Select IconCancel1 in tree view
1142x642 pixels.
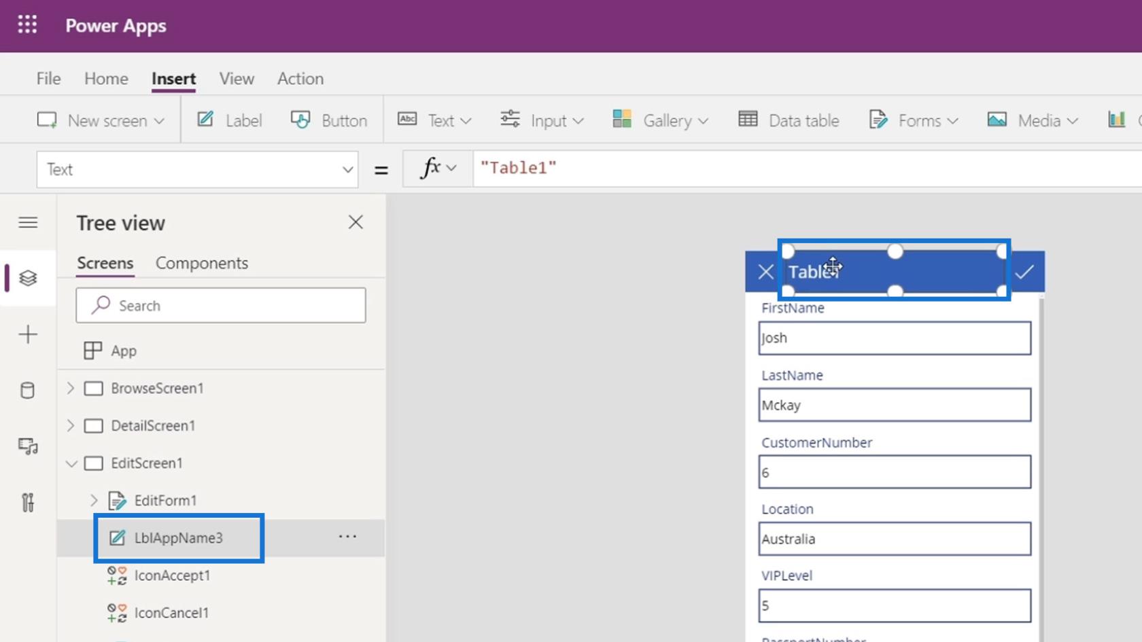pos(171,613)
